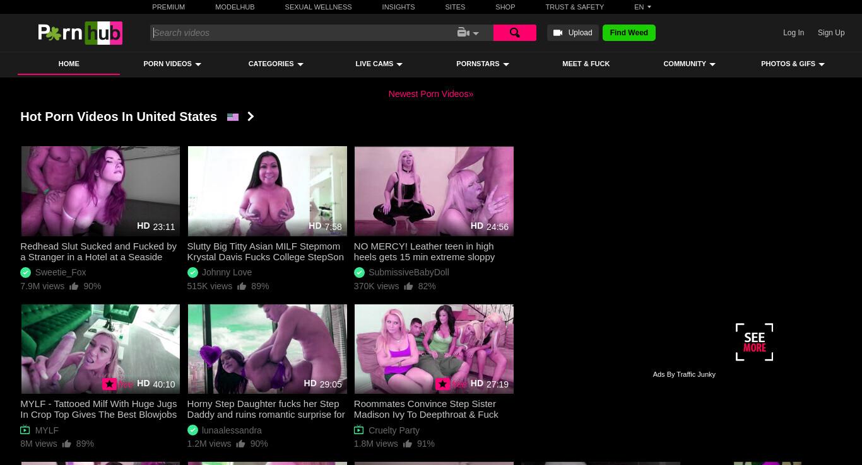Click the Upload camera icon
Viewport: 862px width, 465px height.
(558, 33)
